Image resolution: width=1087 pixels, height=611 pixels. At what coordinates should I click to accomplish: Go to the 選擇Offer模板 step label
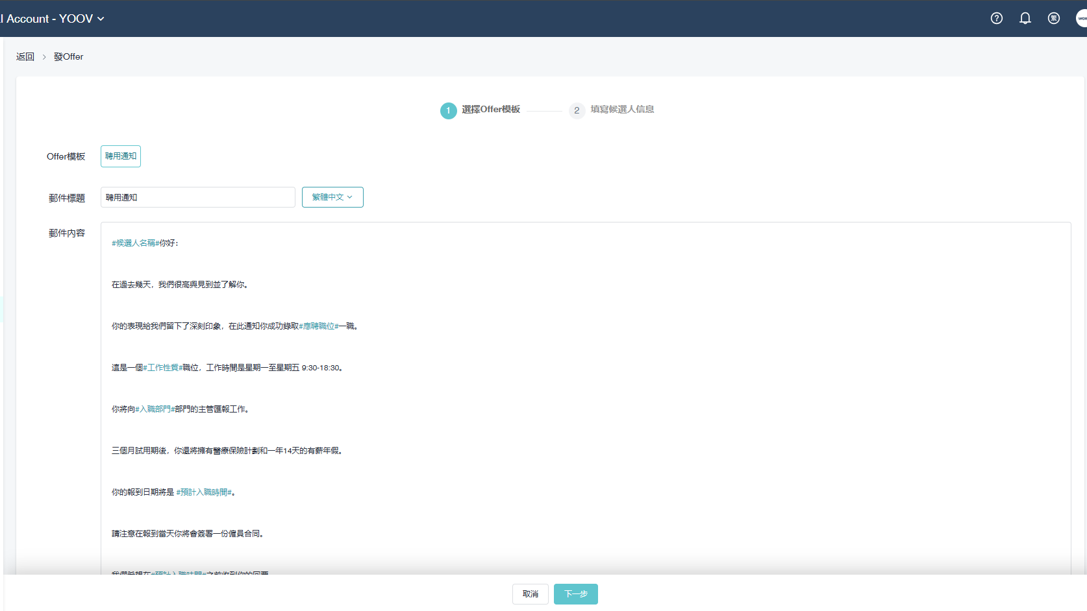pos(491,110)
